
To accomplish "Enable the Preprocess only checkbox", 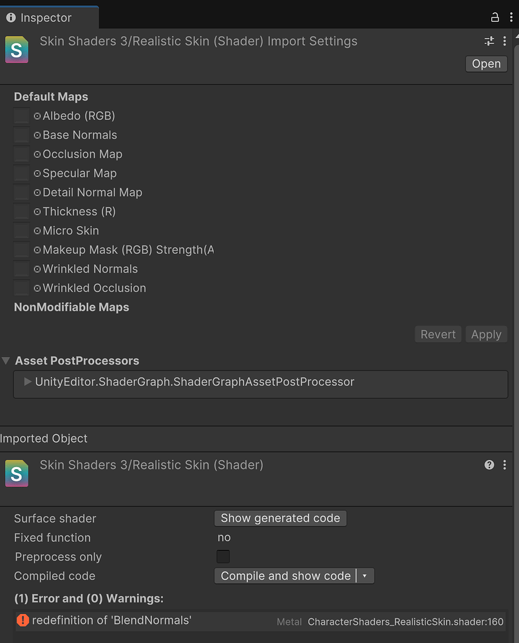I will coord(223,556).
